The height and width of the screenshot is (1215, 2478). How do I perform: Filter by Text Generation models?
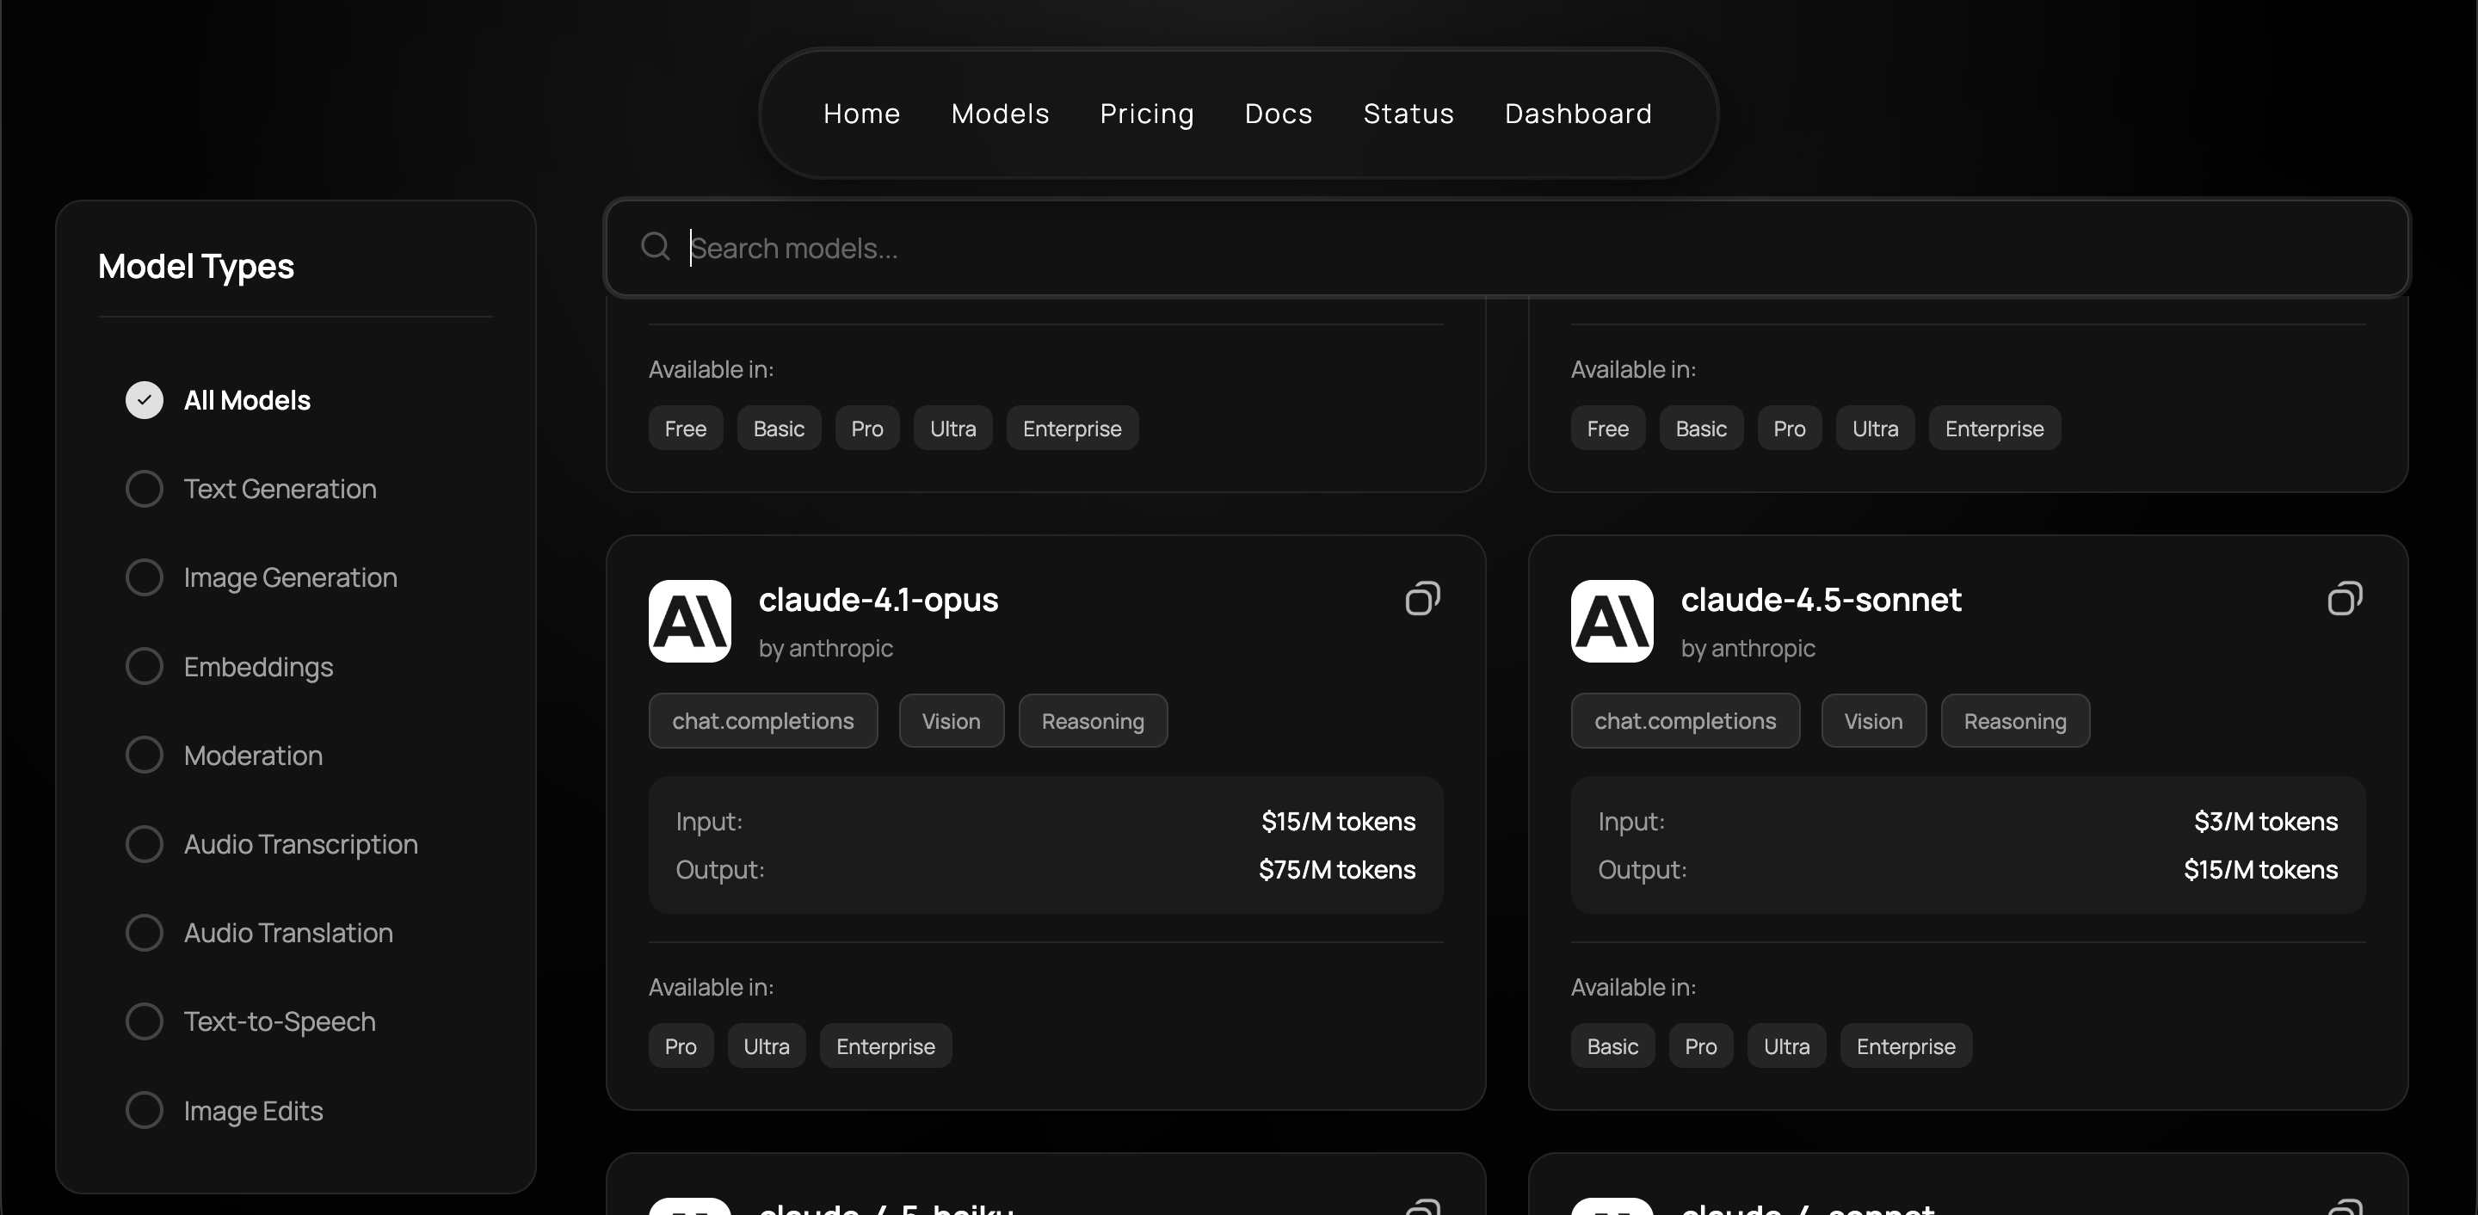[x=145, y=489]
